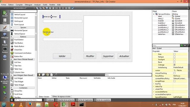This screenshot has height=107, width=190.
Task: Click the adjust size toolbar icon
Action: (72, 8)
